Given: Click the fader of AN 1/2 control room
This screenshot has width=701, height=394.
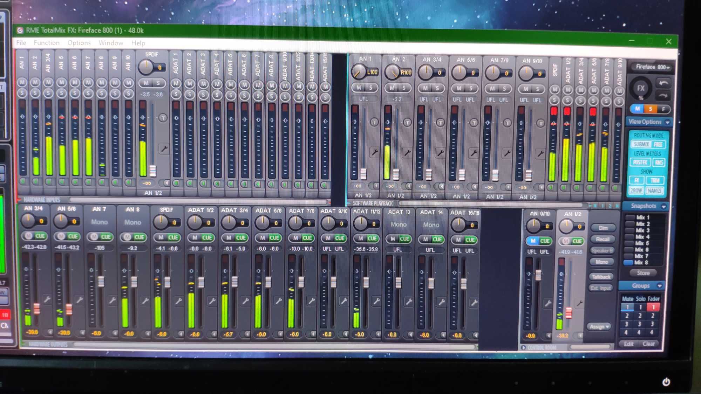Looking at the screenshot, I should click(x=569, y=312).
